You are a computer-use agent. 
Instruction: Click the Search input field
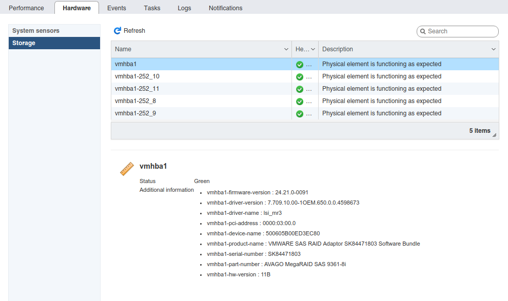pyautogui.click(x=461, y=31)
